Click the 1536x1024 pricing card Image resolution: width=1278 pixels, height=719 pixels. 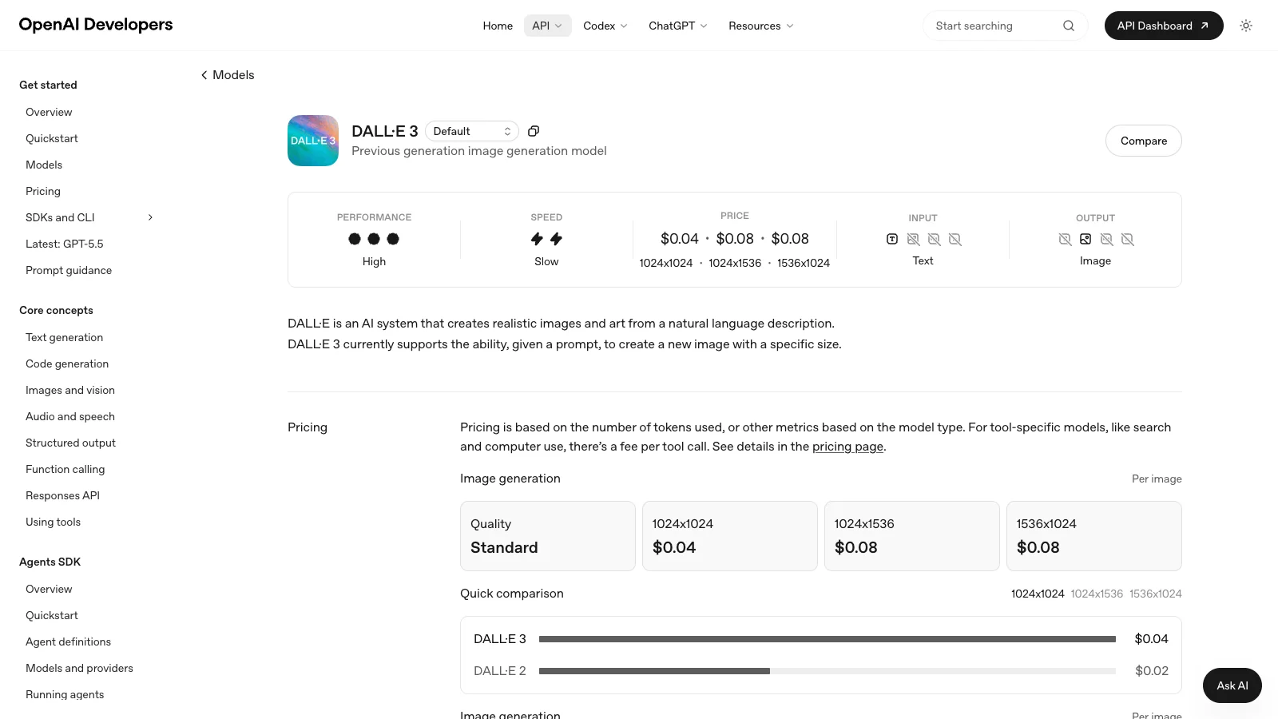(x=1094, y=536)
